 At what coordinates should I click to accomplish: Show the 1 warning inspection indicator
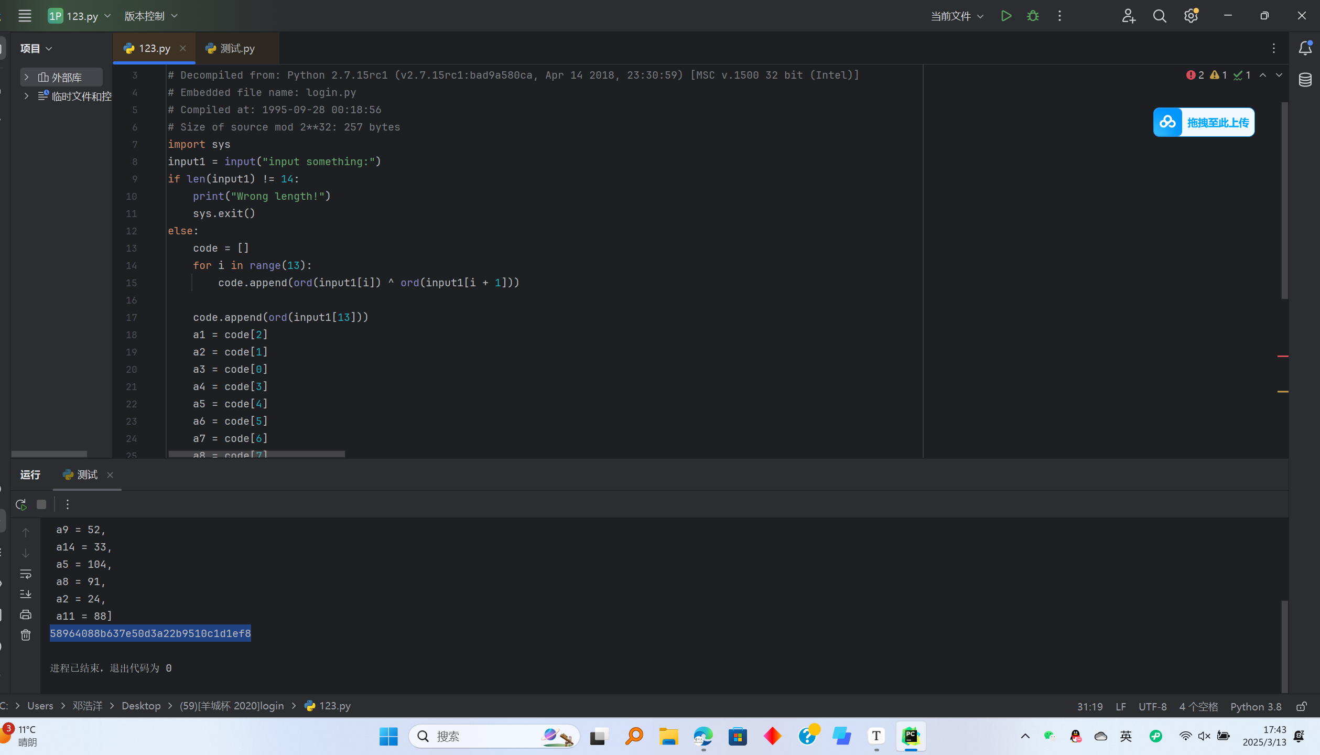(1219, 75)
